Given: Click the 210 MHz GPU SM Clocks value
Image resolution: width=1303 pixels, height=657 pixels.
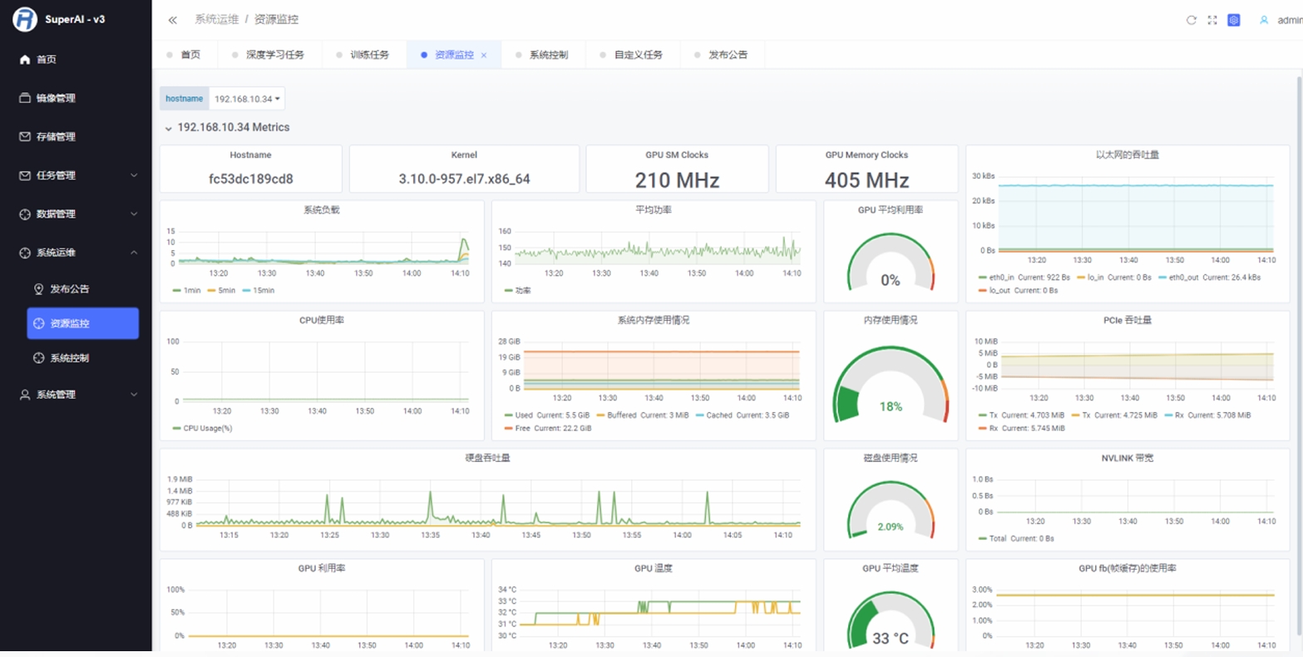Looking at the screenshot, I should (677, 180).
